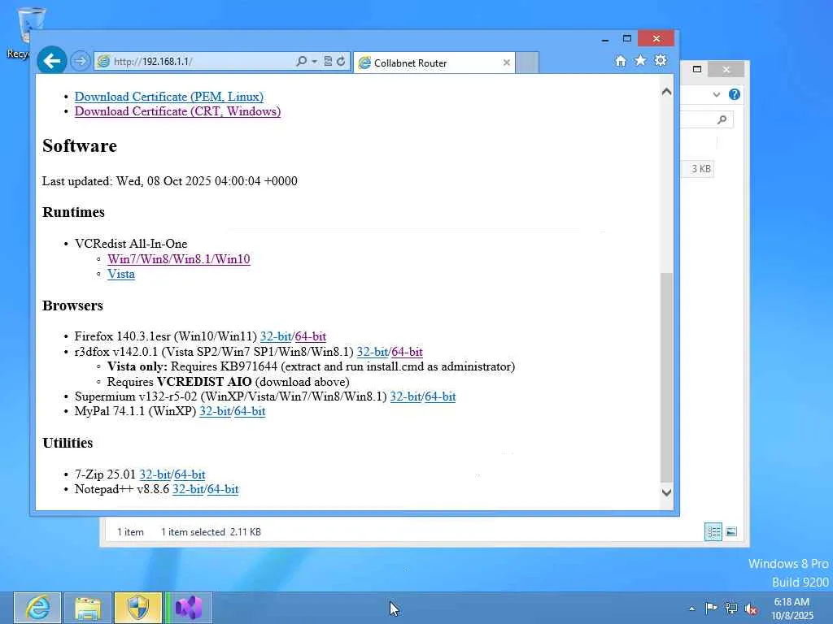Image resolution: width=833 pixels, height=624 pixels.
Task: Download MyPal 74.1.1 64-bit
Action: pyautogui.click(x=250, y=411)
